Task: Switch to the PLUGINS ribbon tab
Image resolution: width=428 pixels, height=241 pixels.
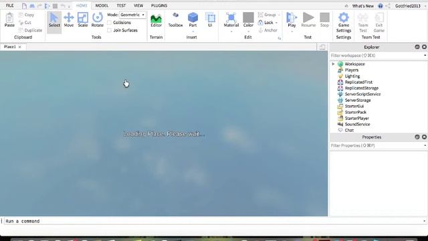Action: coord(159,5)
